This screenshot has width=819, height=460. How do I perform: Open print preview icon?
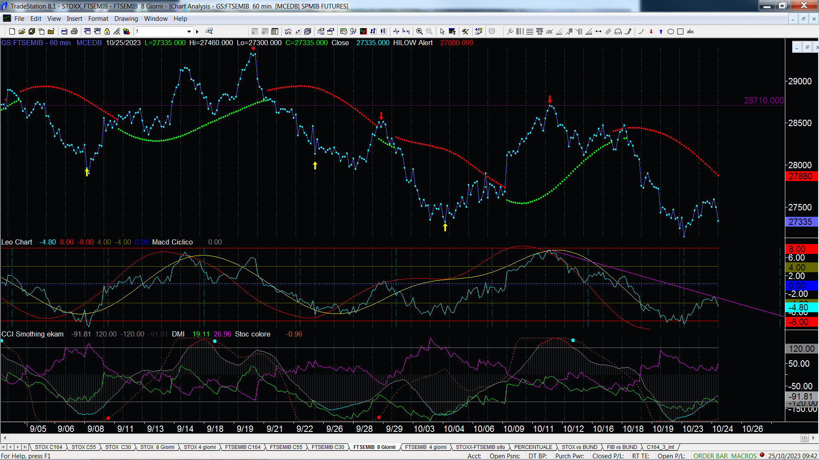click(64, 32)
